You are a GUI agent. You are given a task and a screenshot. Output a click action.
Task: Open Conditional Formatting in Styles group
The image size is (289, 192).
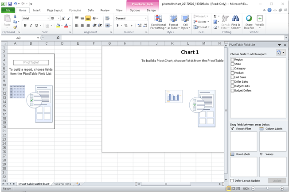(158, 22)
